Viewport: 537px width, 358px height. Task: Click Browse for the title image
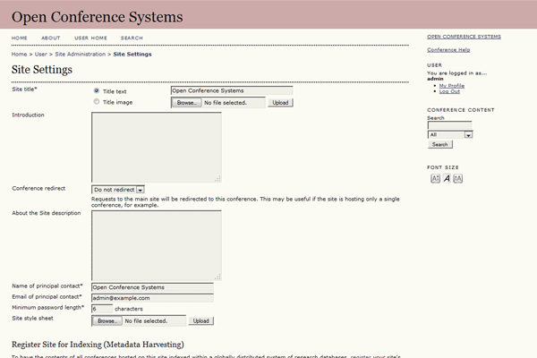(x=186, y=103)
